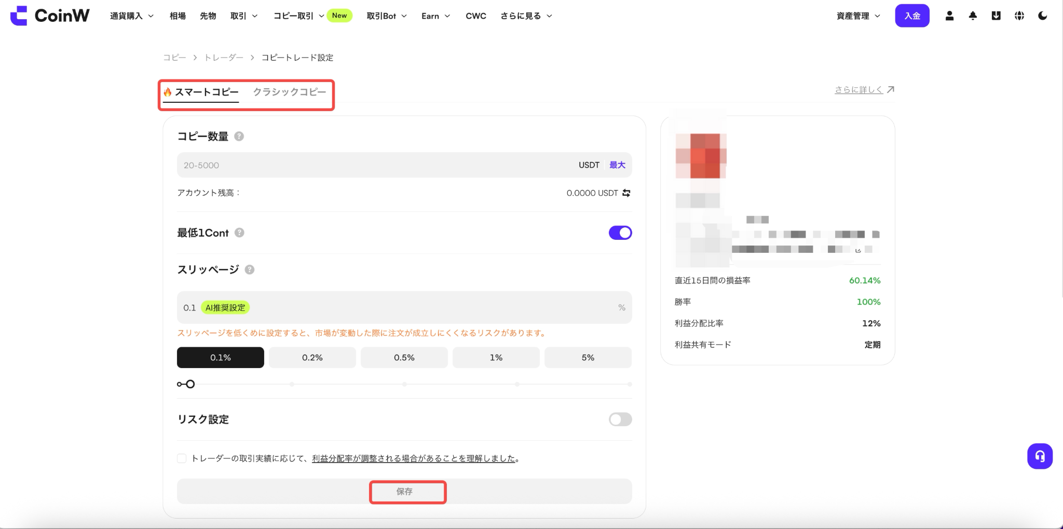Open the language globe icon

(x=1019, y=16)
